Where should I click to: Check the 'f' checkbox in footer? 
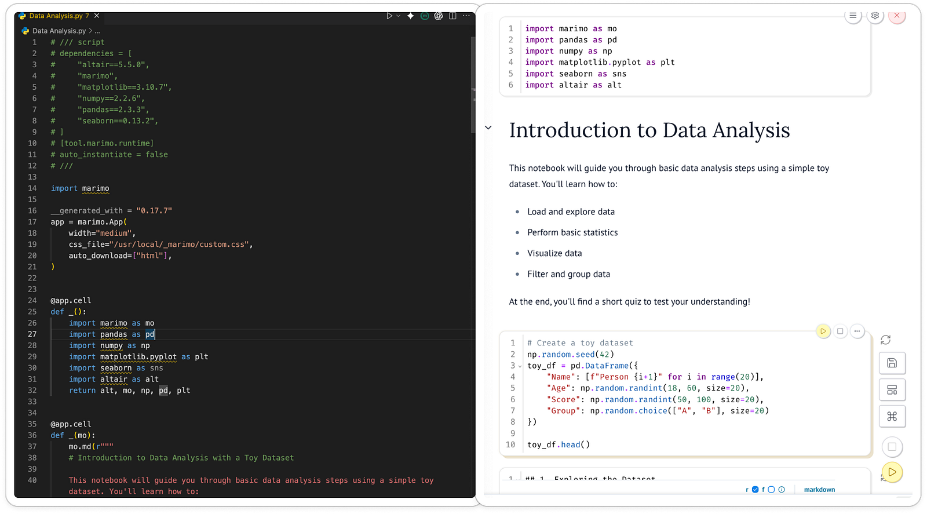(771, 490)
